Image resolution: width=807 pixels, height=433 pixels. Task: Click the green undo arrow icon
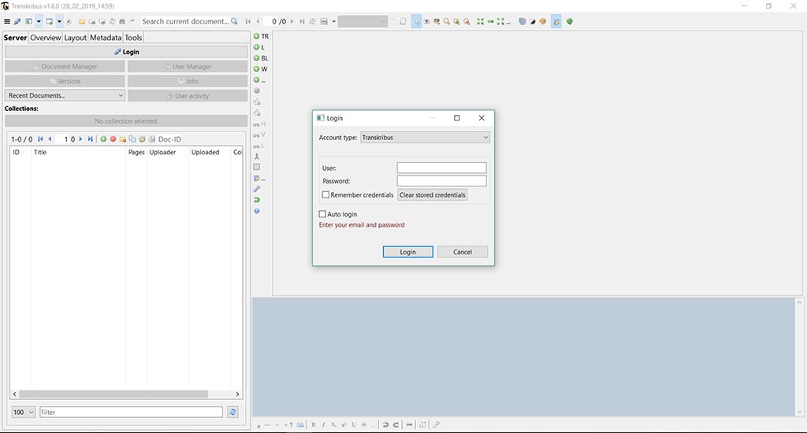coord(257,200)
